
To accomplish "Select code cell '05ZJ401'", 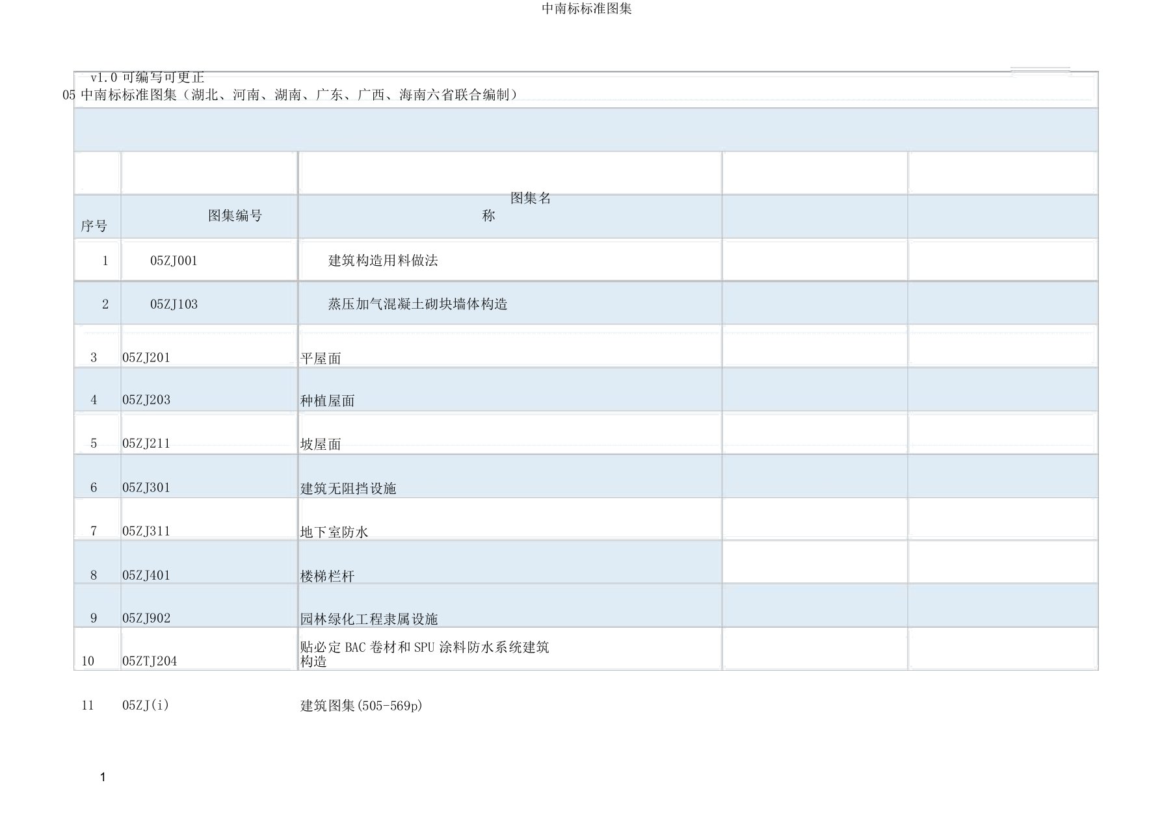I will coord(146,575).
